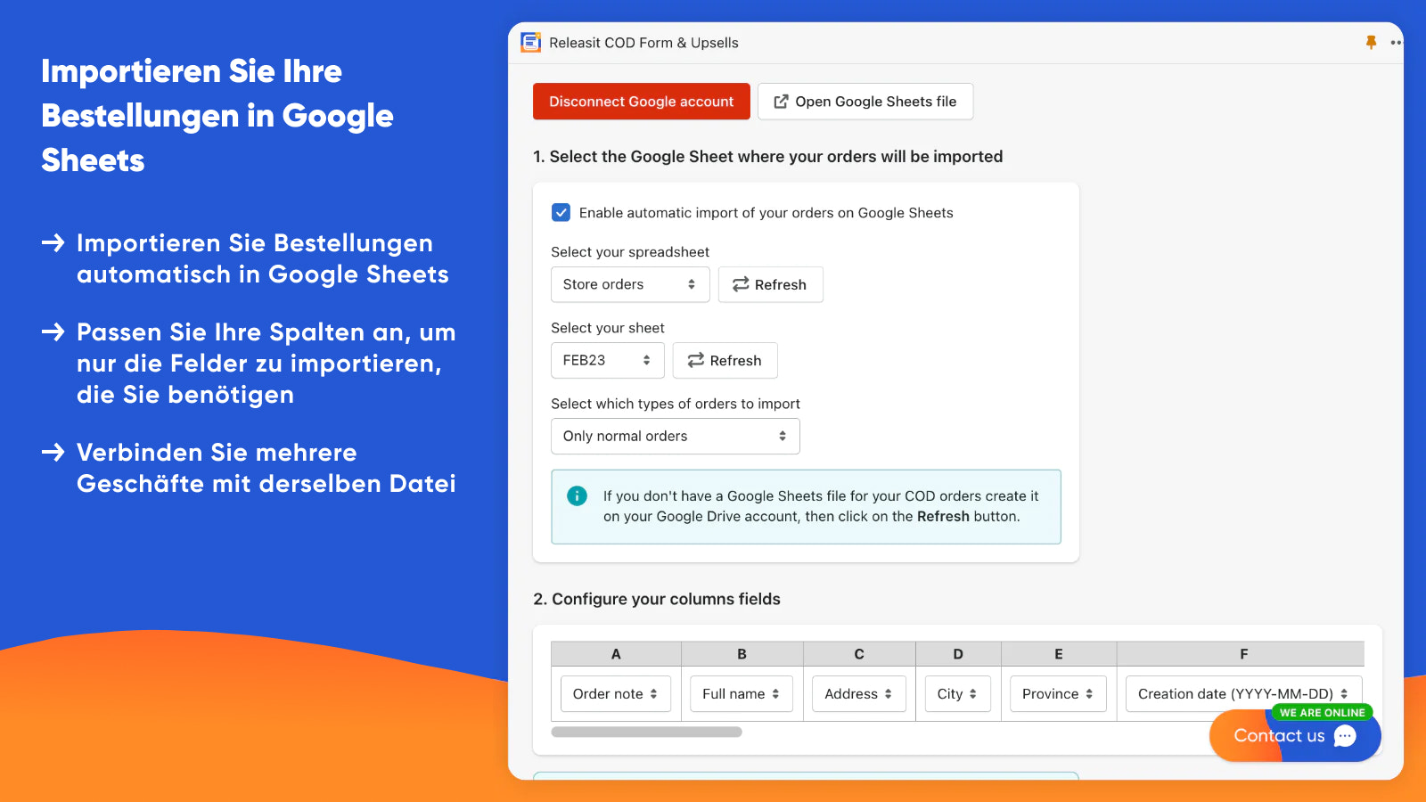Change column C Address field
The height and width of the screenshot is (802, 1426).
(x=858, y=693)
